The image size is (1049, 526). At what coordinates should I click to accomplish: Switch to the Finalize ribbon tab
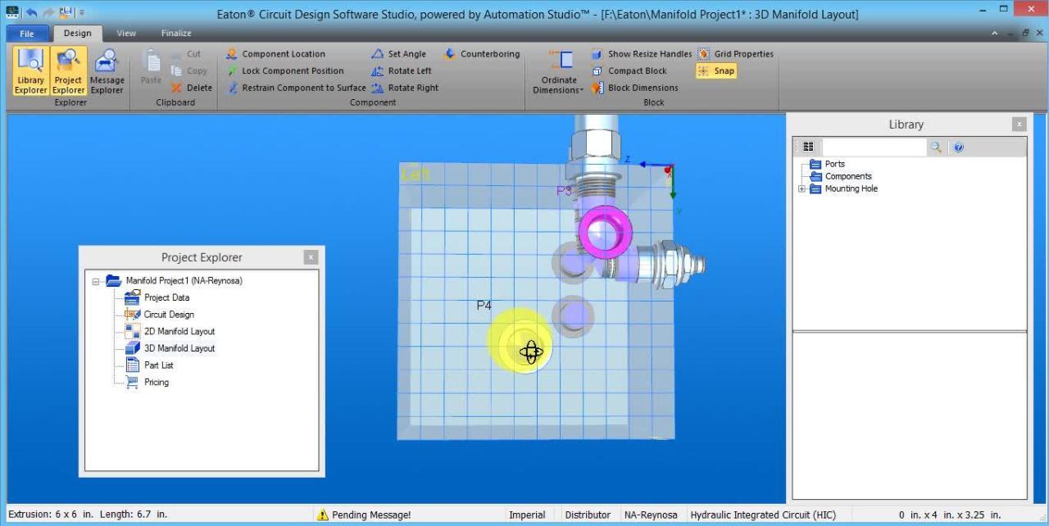coord(175,34)
